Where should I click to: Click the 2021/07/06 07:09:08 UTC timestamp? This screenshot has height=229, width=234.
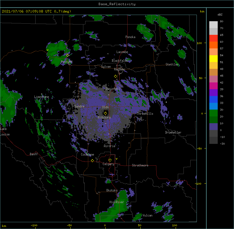click(x=27, y=11)
